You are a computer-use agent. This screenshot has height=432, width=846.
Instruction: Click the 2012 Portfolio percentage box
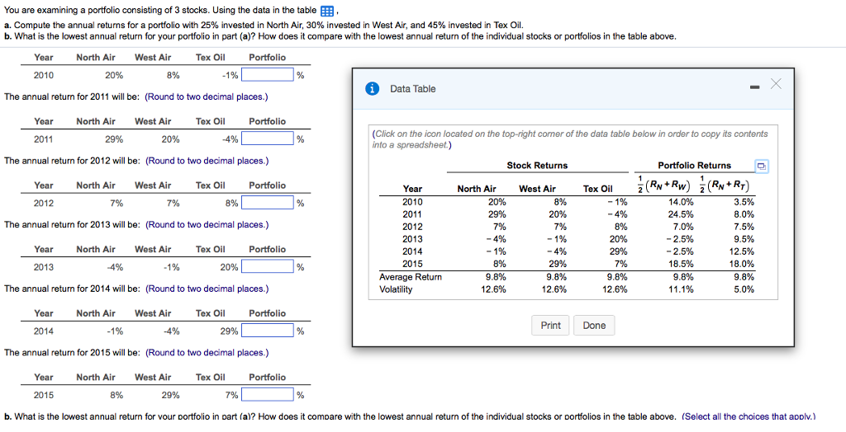pyautogui.click(x=268, y=203)
